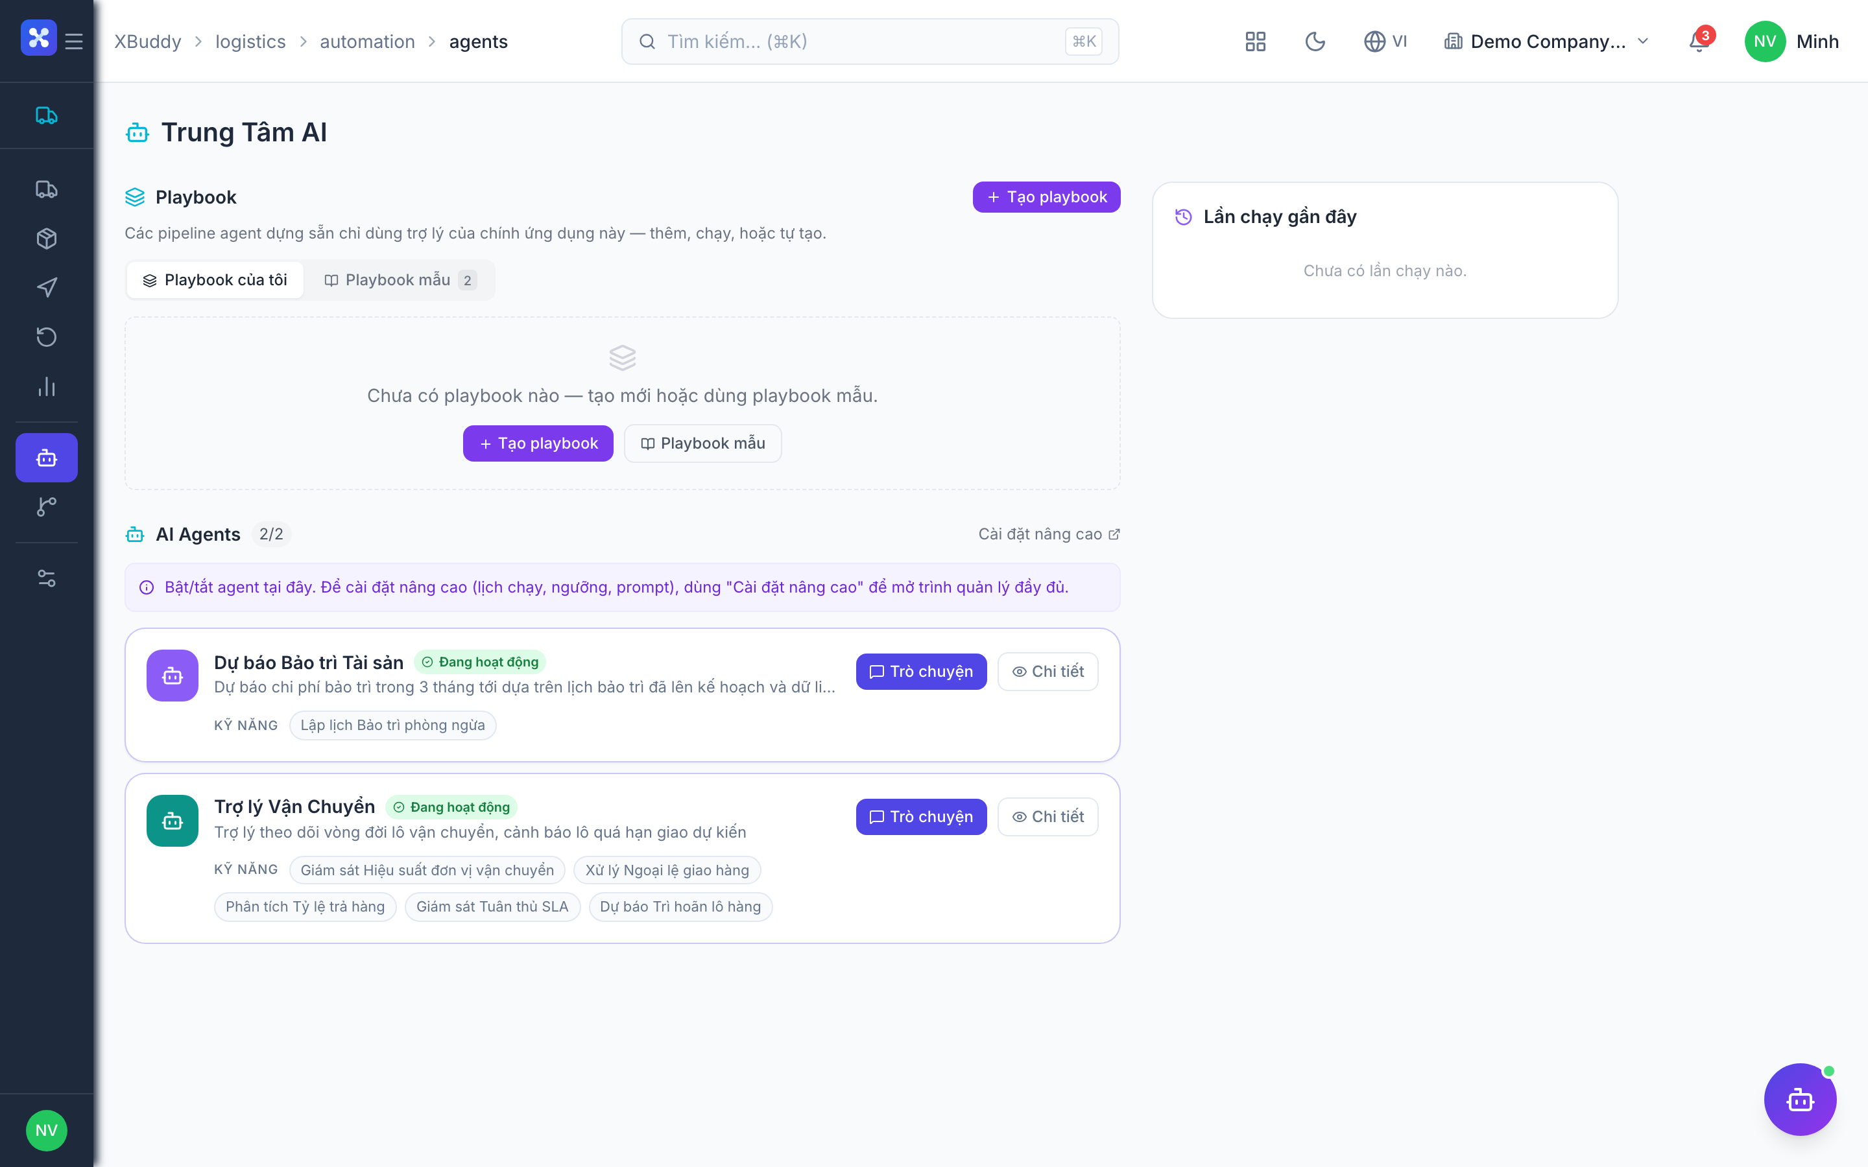The image size is (1868, 1167).
Task: Click Phân tích Tỷ lệ trả hàng tag
Action: click(x=305, y=906)
